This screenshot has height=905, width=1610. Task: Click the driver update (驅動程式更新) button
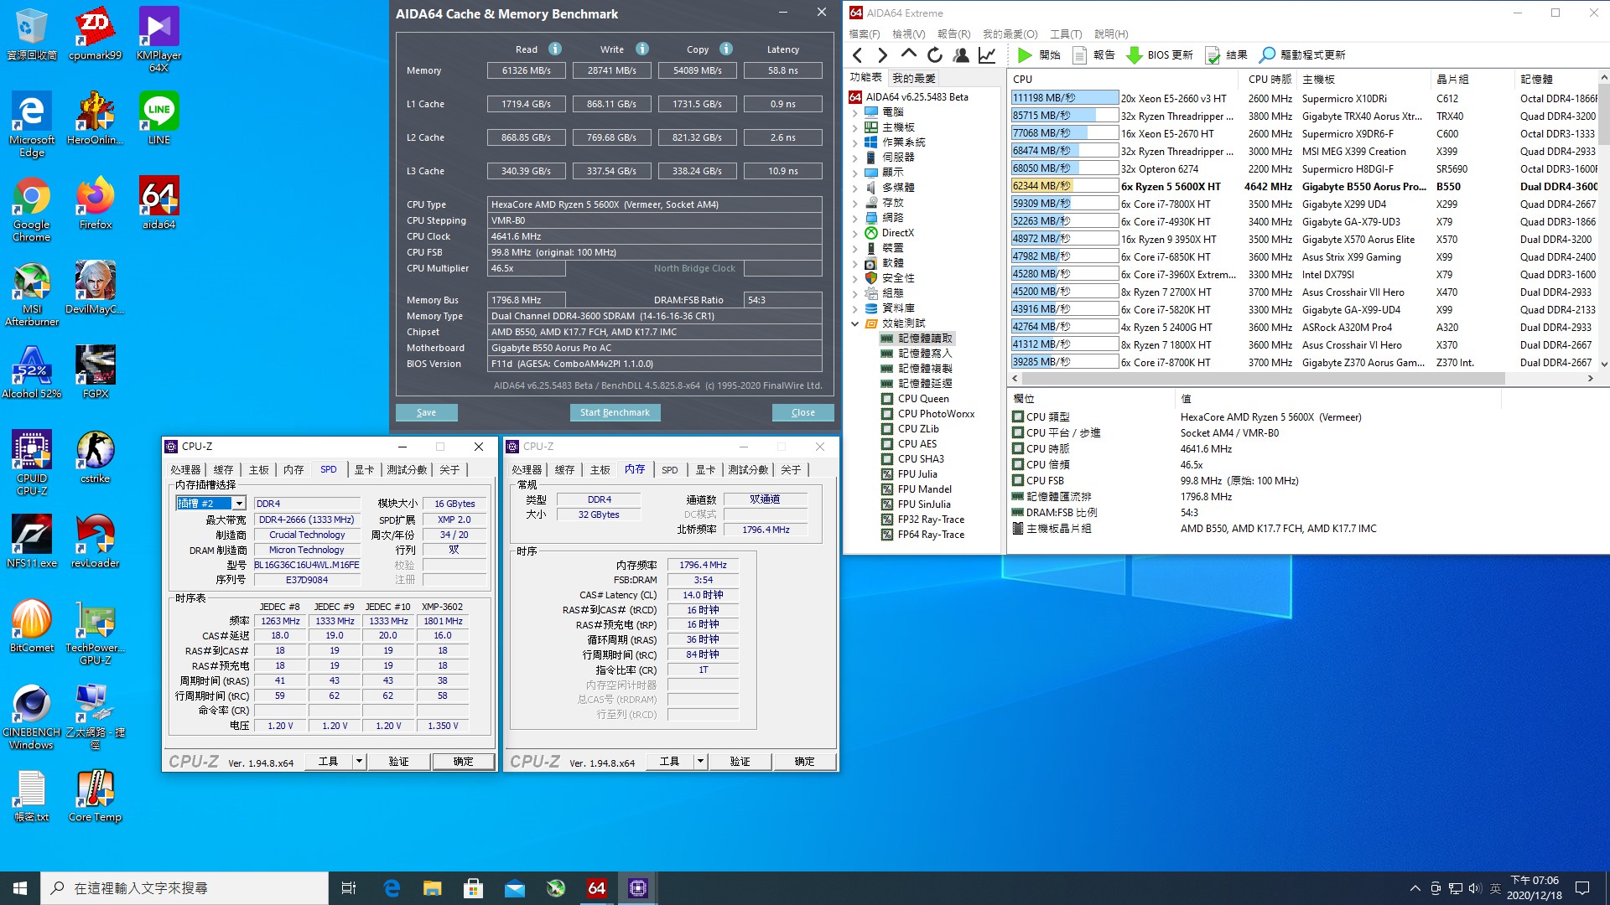tap(1302, 55)
